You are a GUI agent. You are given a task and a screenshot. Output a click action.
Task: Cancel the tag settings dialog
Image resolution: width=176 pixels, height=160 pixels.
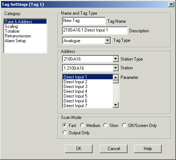114,149
